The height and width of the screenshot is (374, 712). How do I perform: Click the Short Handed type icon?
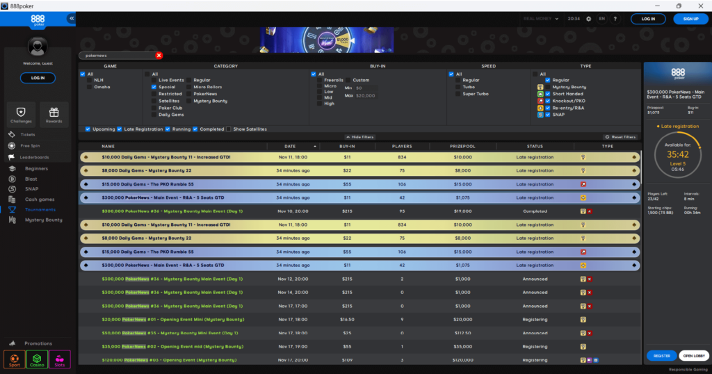pos(540,94)
